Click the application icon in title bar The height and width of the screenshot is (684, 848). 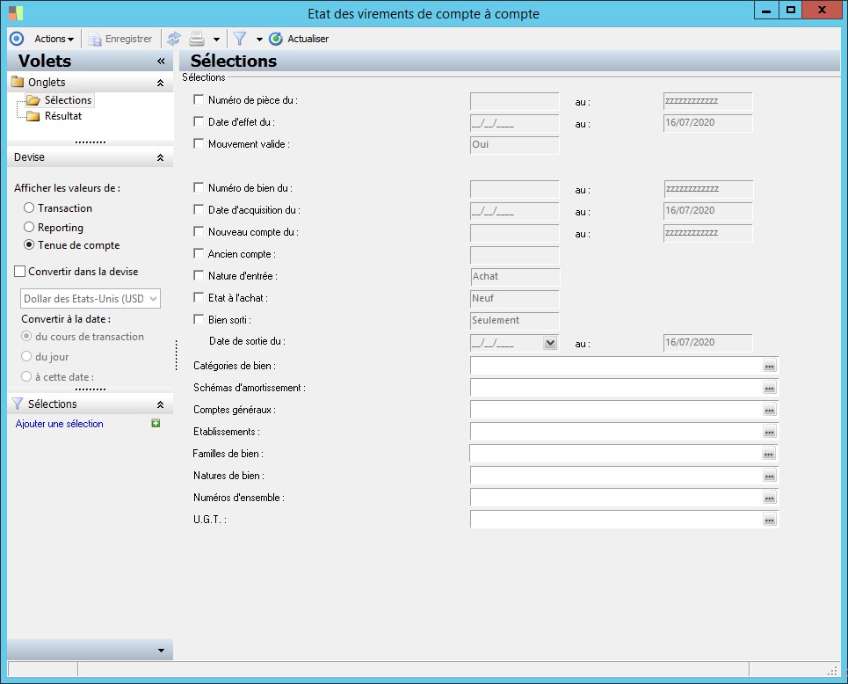pos(16,13)
